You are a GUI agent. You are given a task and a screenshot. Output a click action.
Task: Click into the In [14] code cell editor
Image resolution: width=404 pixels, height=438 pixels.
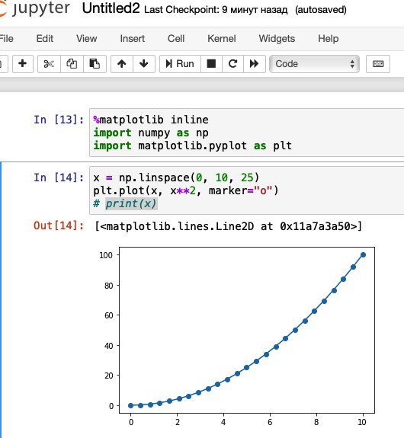tap(247, 190)
